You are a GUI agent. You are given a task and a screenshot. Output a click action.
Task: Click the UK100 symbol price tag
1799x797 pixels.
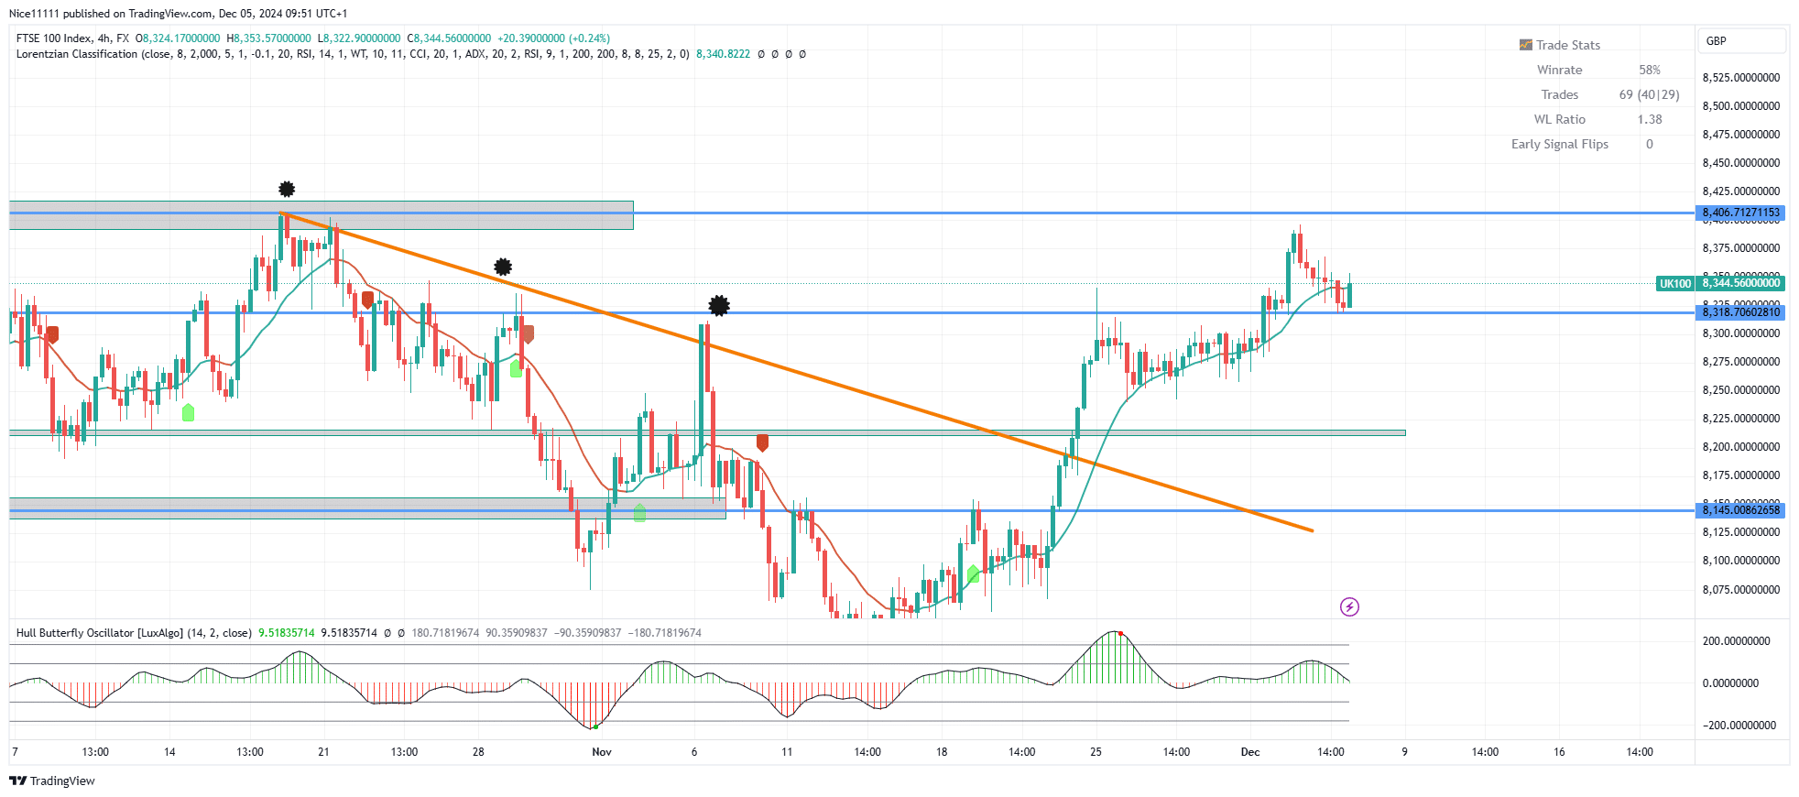1675,284
